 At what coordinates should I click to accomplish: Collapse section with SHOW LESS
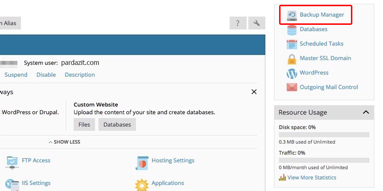tap(64, 142)
